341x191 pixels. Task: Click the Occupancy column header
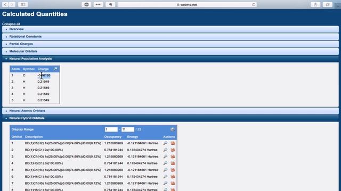tap(112, 137)
